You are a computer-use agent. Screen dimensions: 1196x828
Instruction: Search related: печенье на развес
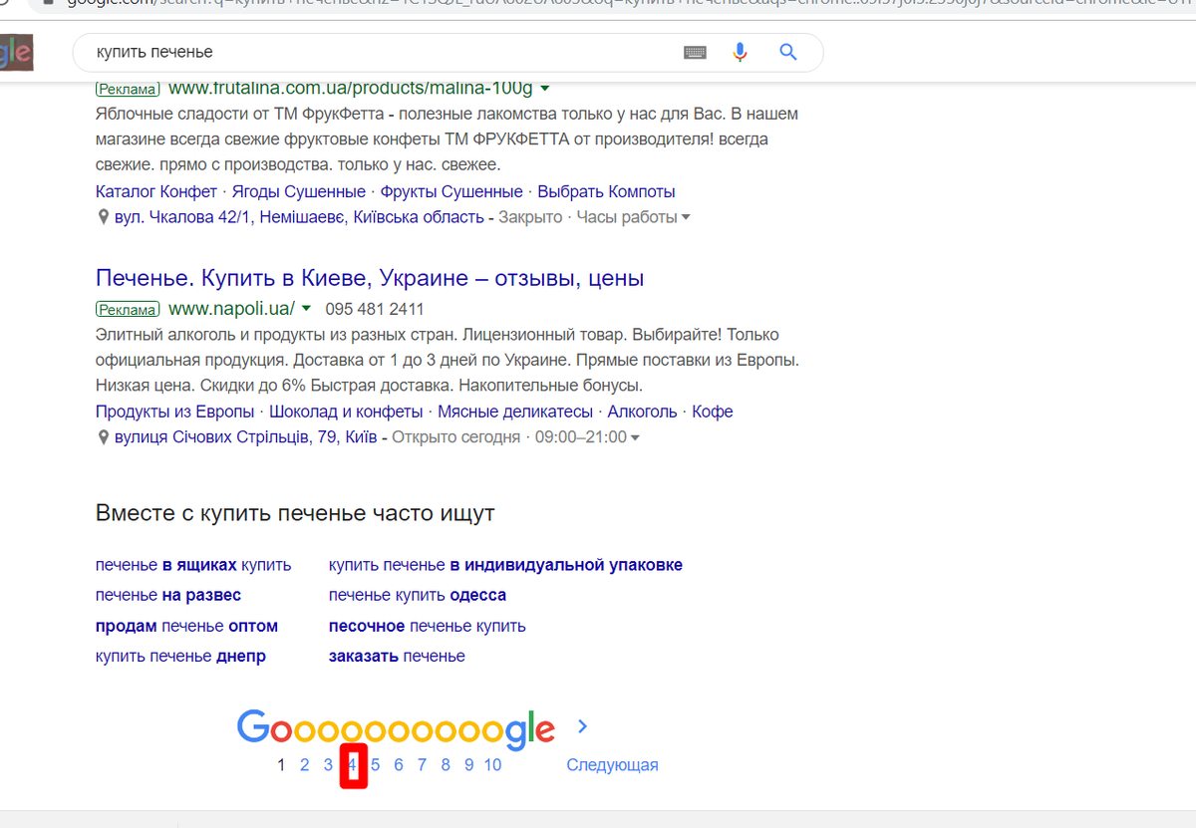click(168, 595)
